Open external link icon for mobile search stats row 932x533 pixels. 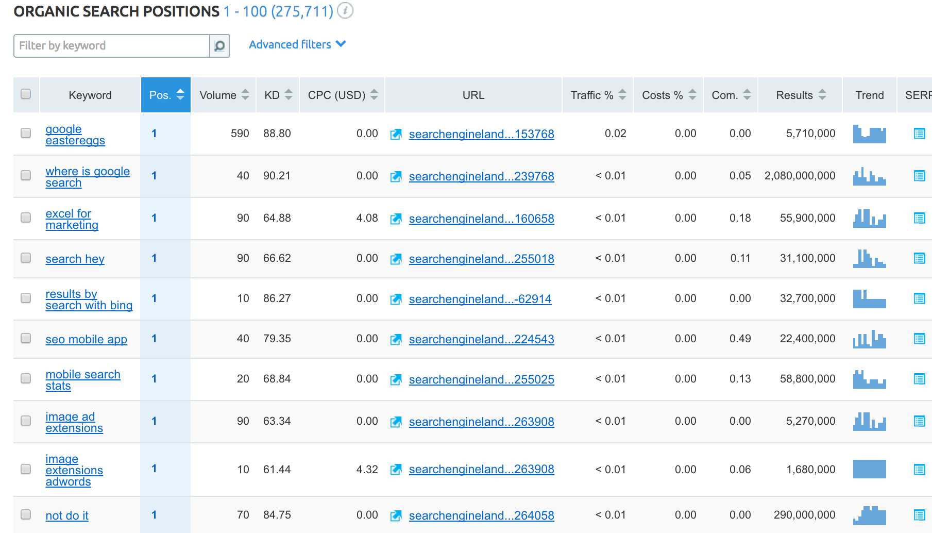click(396, 380)
